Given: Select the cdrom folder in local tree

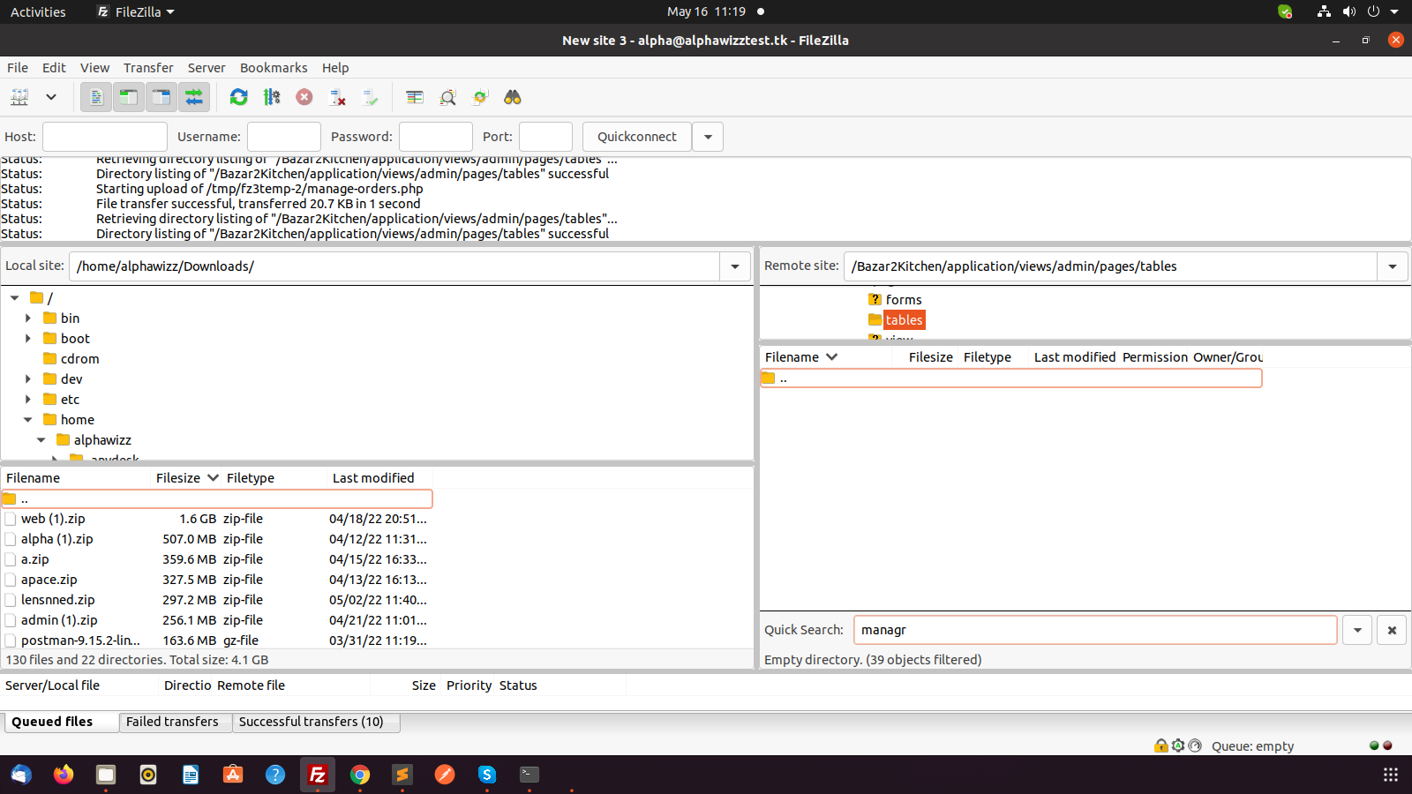Looking at the screenshot, I should [79, 359].
